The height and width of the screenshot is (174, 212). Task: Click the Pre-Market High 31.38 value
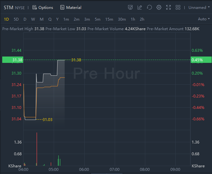click(39, 29)
